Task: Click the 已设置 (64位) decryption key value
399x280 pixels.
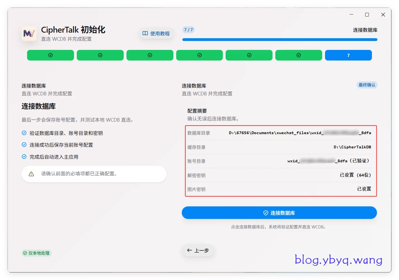Action: 355,175
